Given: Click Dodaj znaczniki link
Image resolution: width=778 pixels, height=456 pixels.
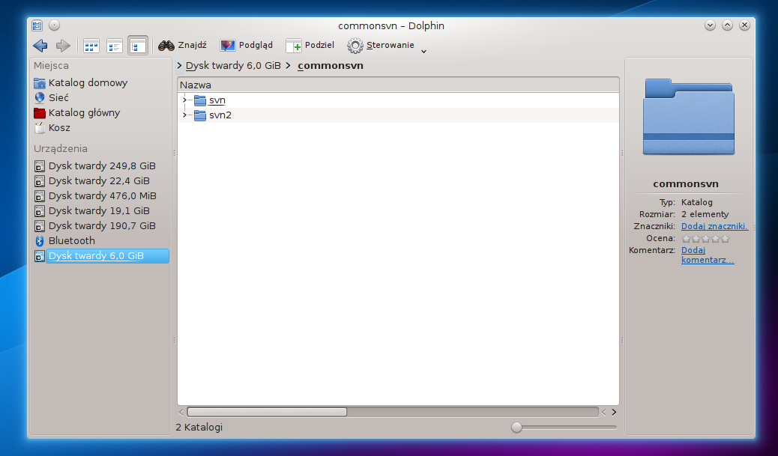Looking at the screenshot, I should pyautogui.click(x=714, y=226).
